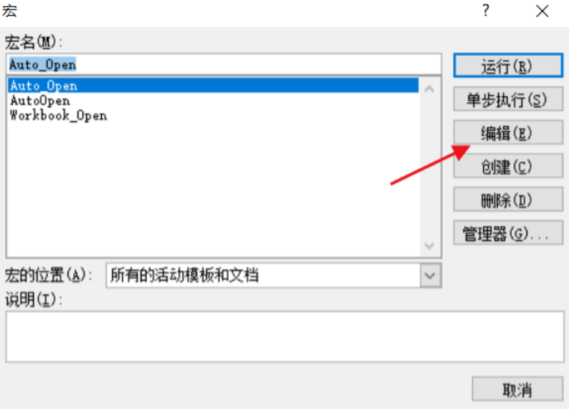This screenshot has height=409, width=569.
Task: Click the 单步执行 step-into button
Action: pyautogui.click(x=508, y=99)
